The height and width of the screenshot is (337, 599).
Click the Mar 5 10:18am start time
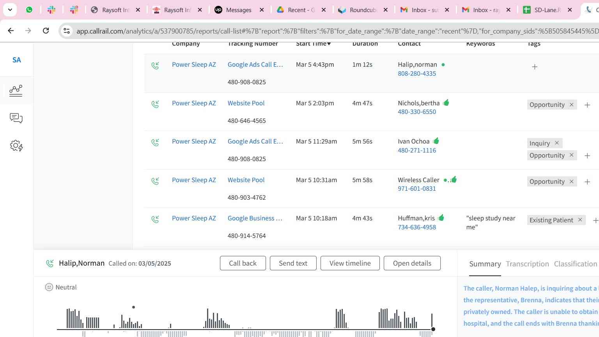316,218
